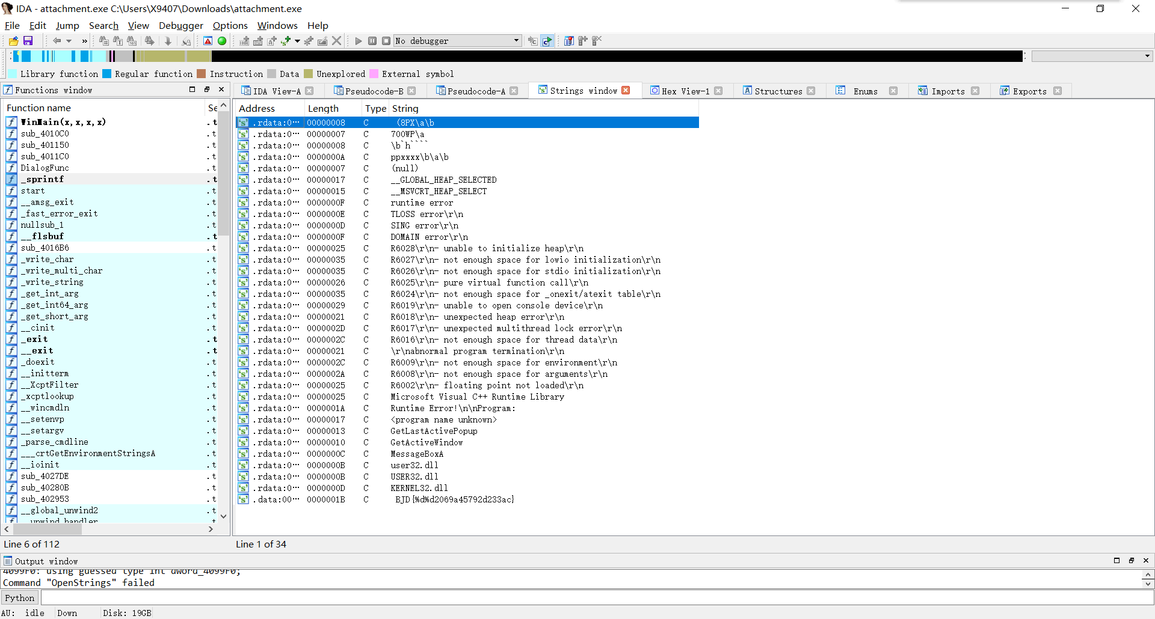Click the Python command-line language button
Image resolution: width=1155 pixels, height=619 pixels.
point(20,598)
